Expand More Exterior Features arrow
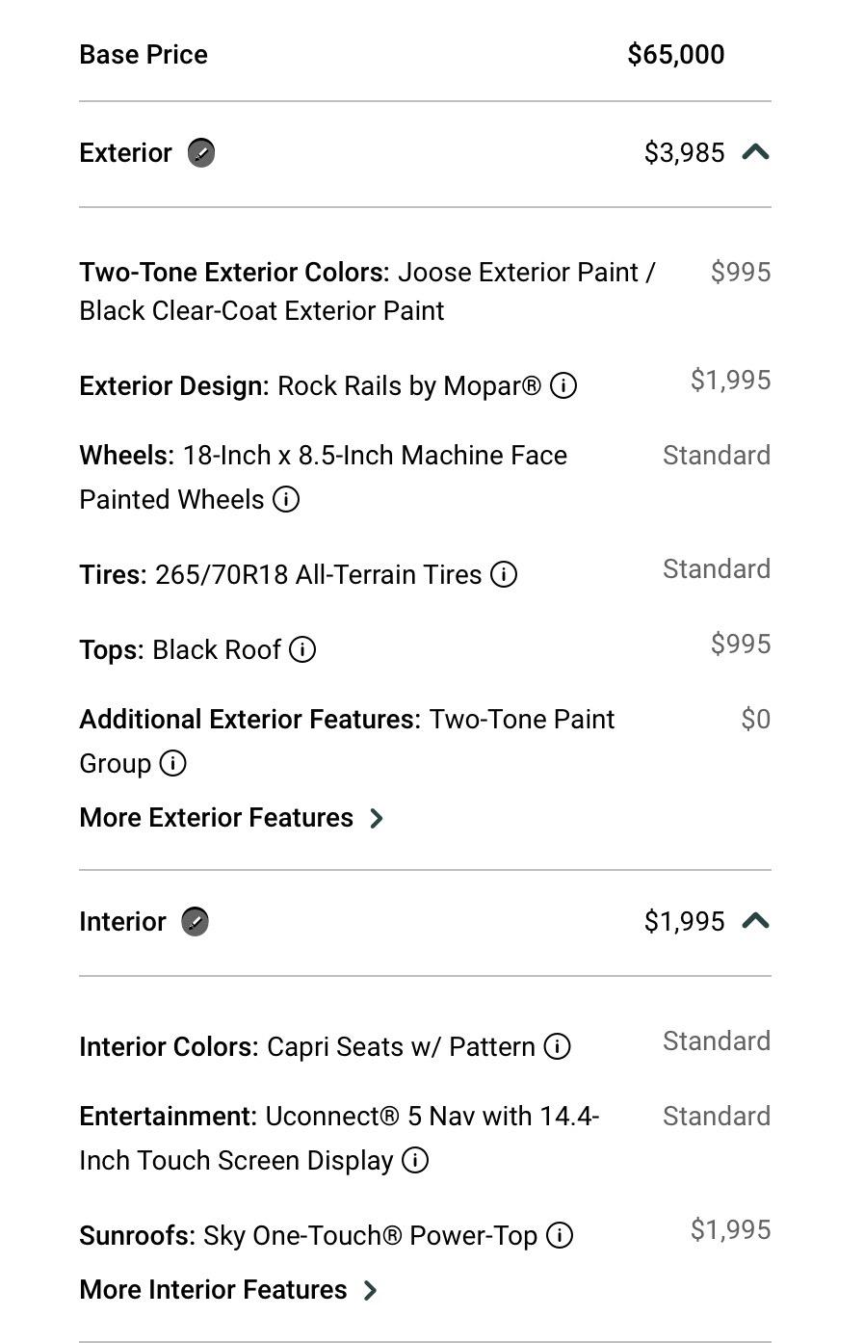The height and width of the screenshot is (1343, 864). 377,819
